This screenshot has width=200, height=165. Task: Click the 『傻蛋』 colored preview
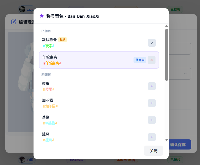[x=49, y=89]
